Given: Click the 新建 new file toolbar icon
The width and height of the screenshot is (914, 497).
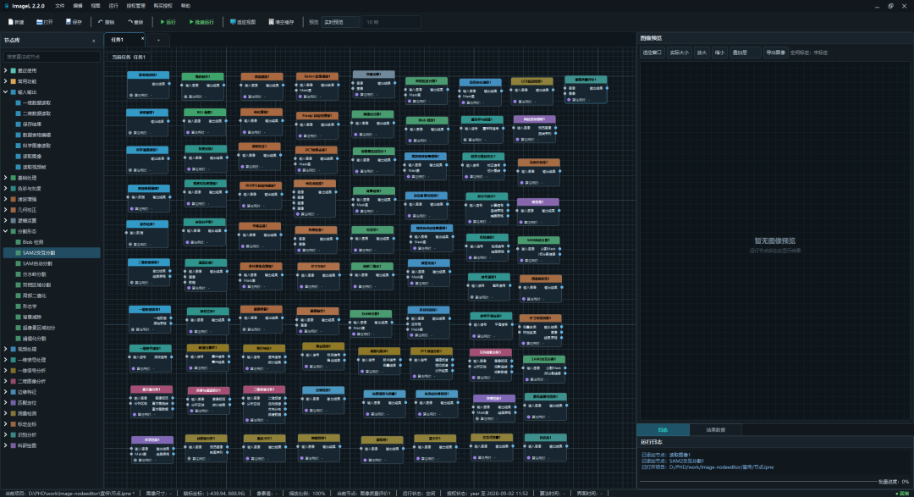Looking at the screenshot, I should pyautogui.click(x=16, y=22).
